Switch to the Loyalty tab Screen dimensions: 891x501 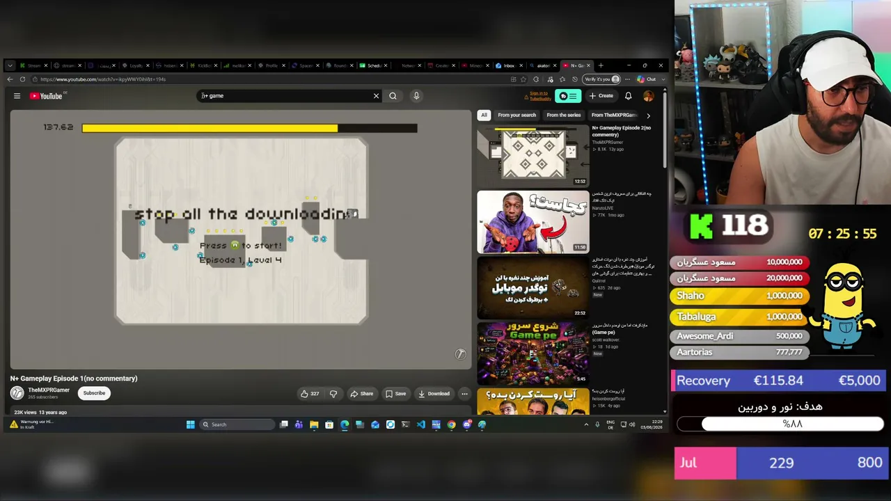tap(136, 65)
